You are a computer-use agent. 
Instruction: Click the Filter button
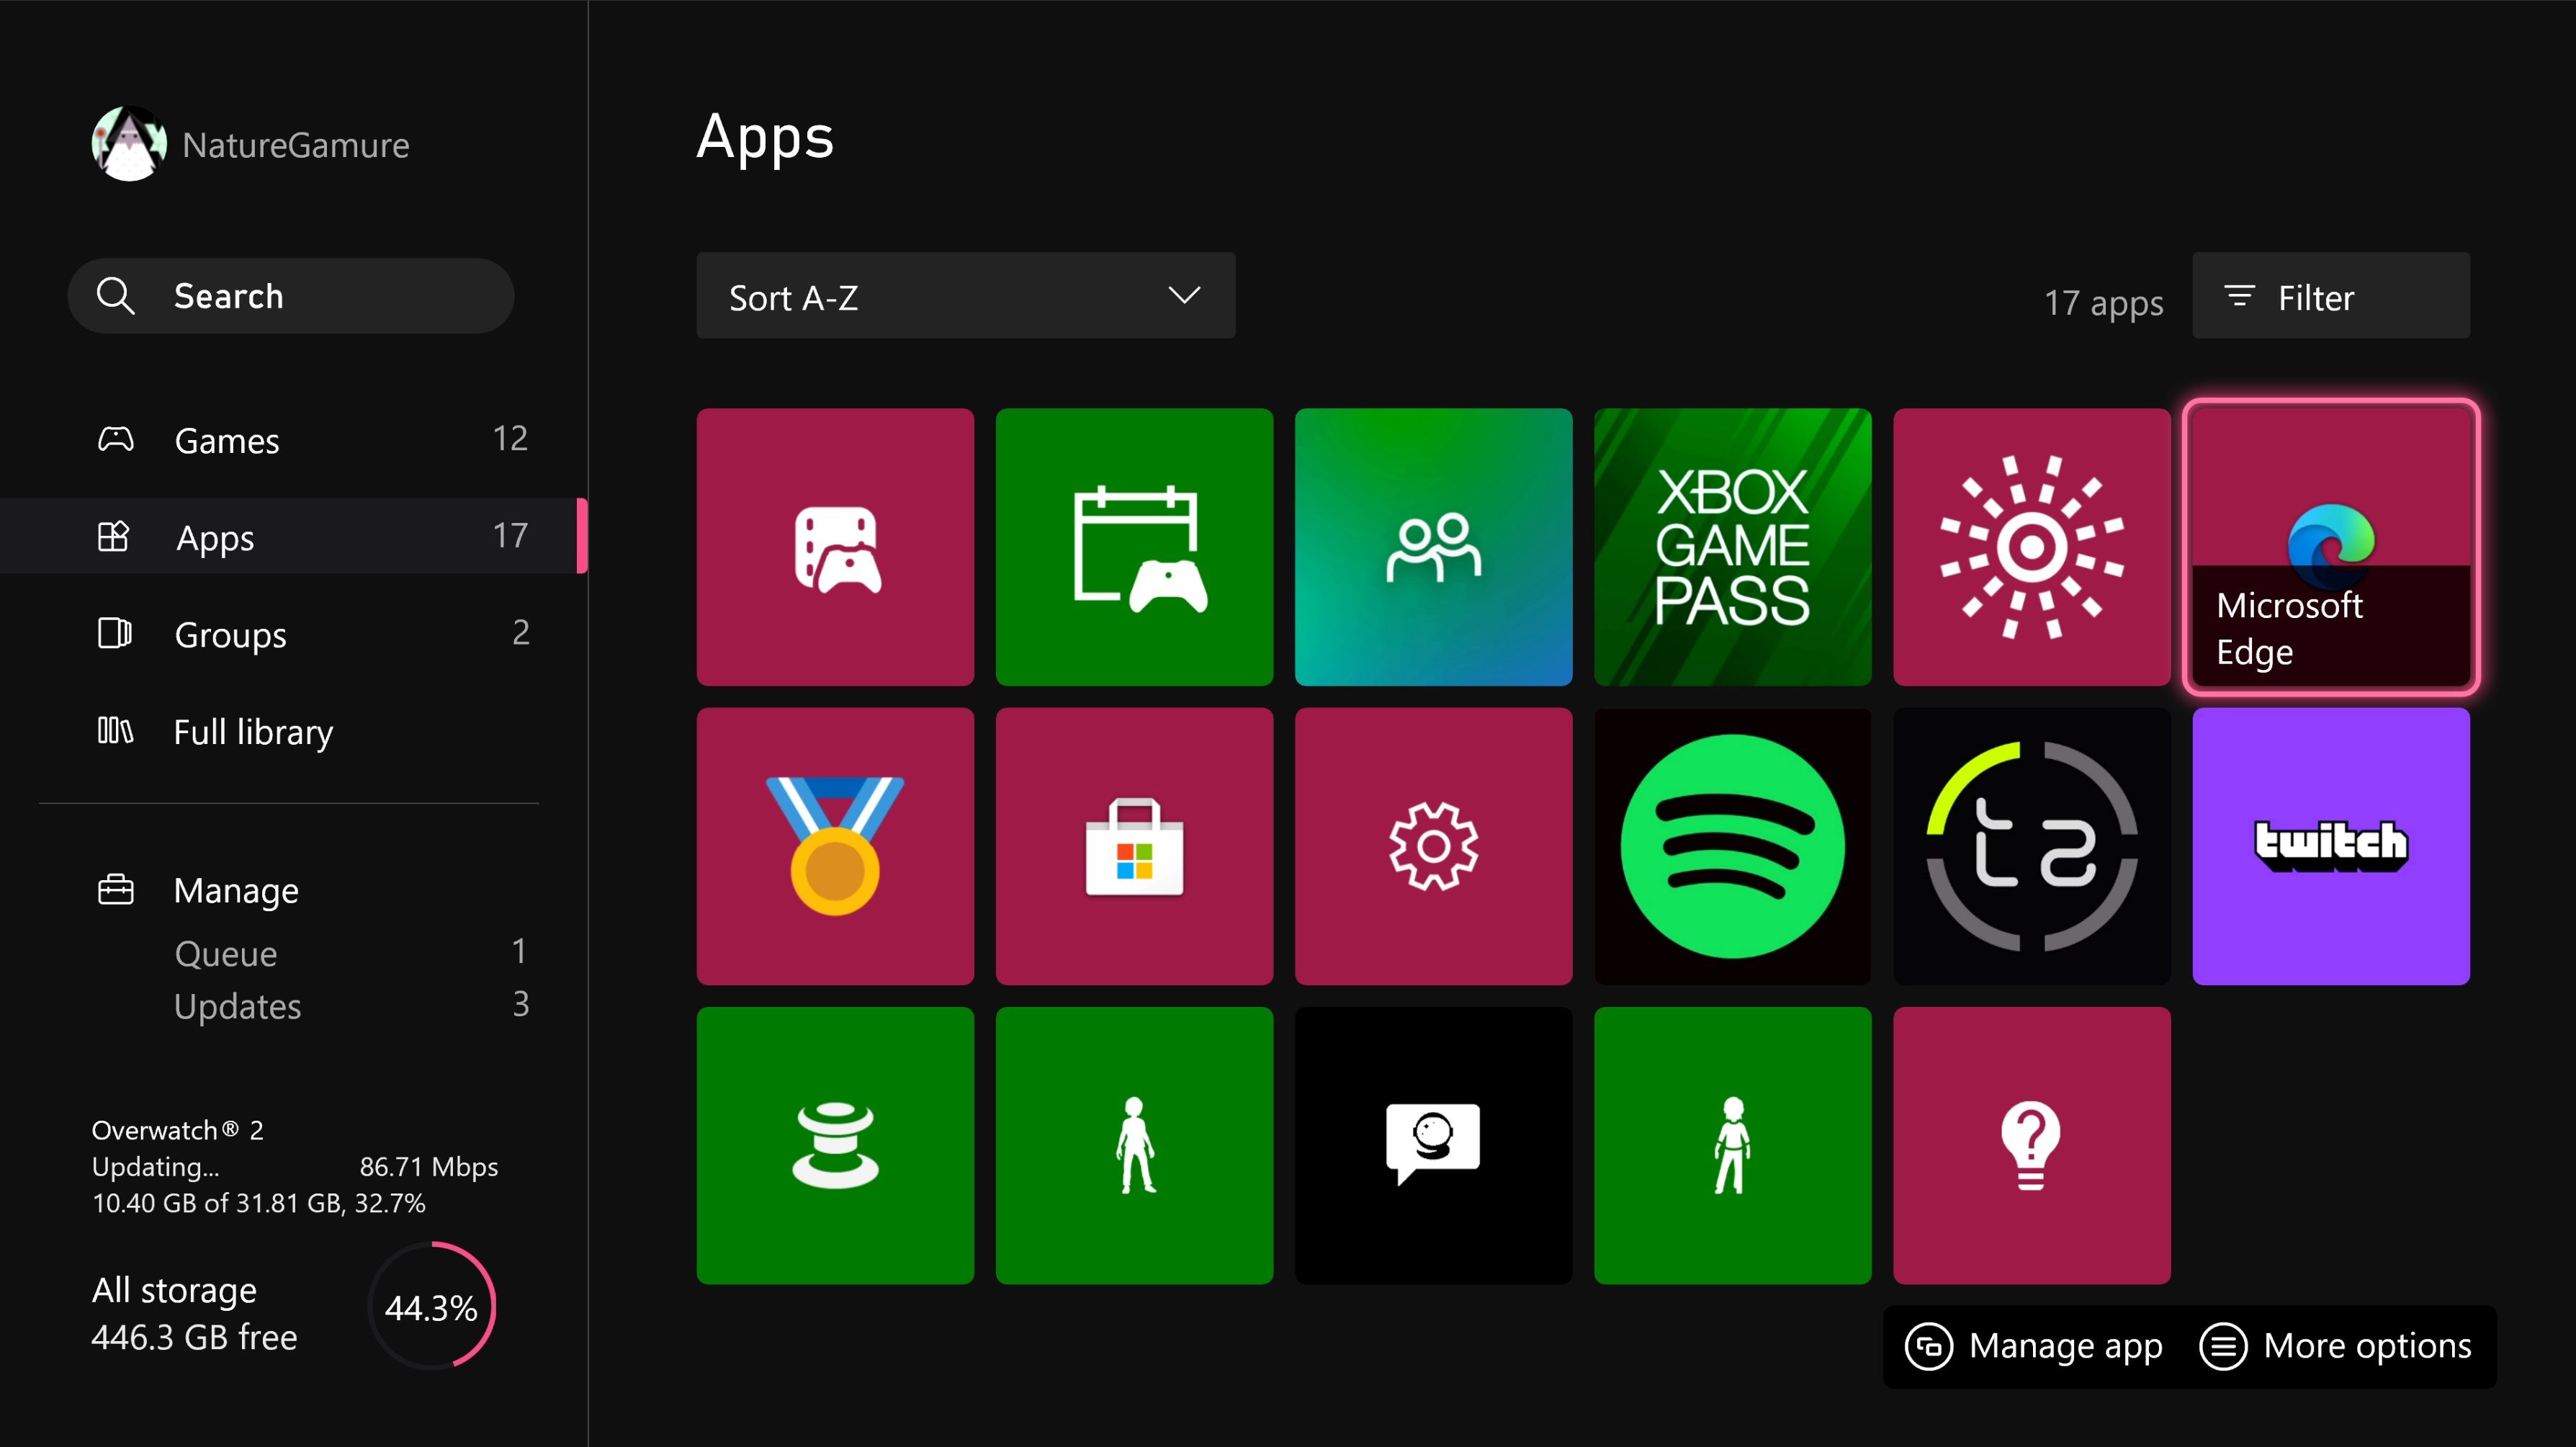pos(2330,296)
